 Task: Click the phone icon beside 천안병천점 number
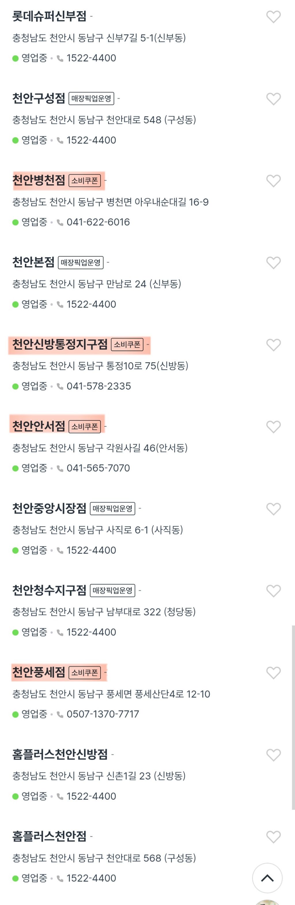pyautogui.click(x=60, y=222)
